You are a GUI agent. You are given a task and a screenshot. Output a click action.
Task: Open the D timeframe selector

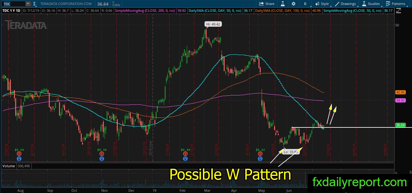coord(305,4)
